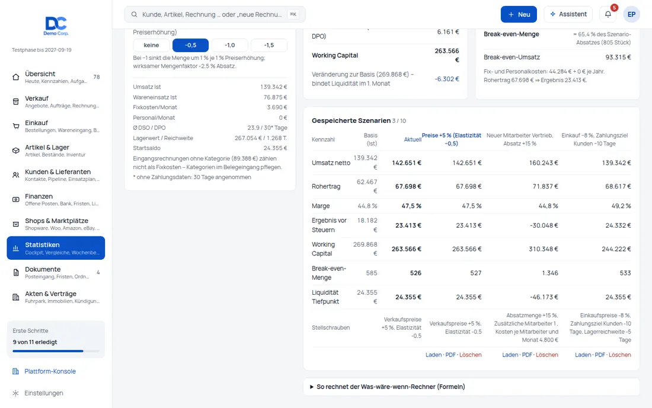This screenshot has width=652, height=408.
Task: Click the Marge value 49,2 %
Action: click(621, 206)
